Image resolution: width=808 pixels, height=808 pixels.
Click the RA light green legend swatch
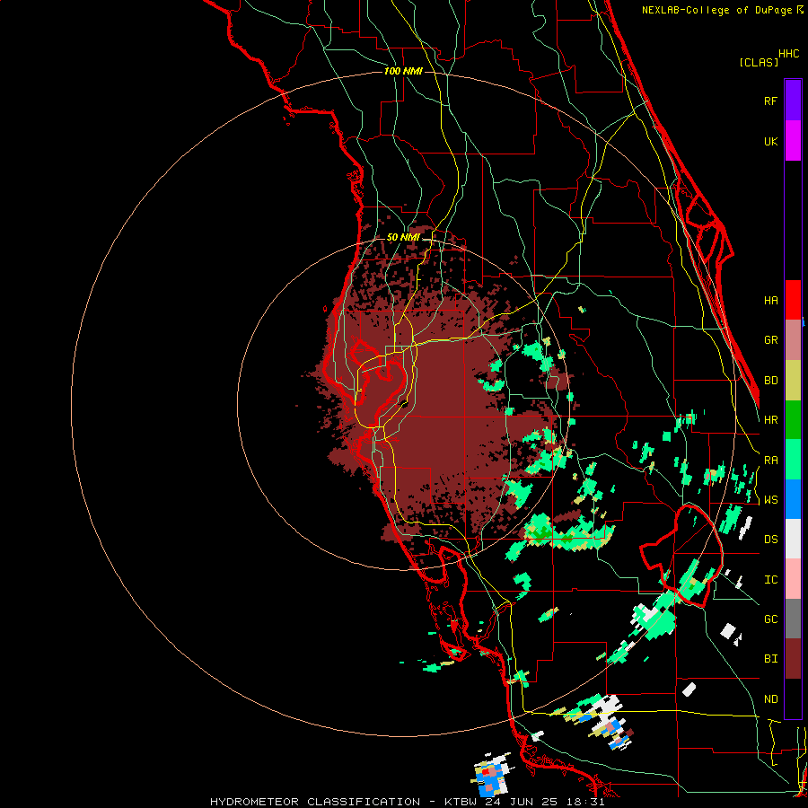pyautogui.click(x=793, y=460)
